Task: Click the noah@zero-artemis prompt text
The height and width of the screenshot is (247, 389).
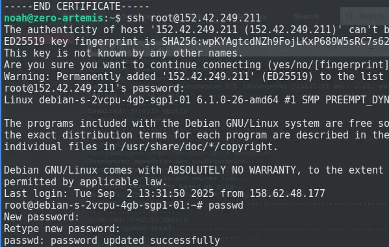Action: point(53,18)
